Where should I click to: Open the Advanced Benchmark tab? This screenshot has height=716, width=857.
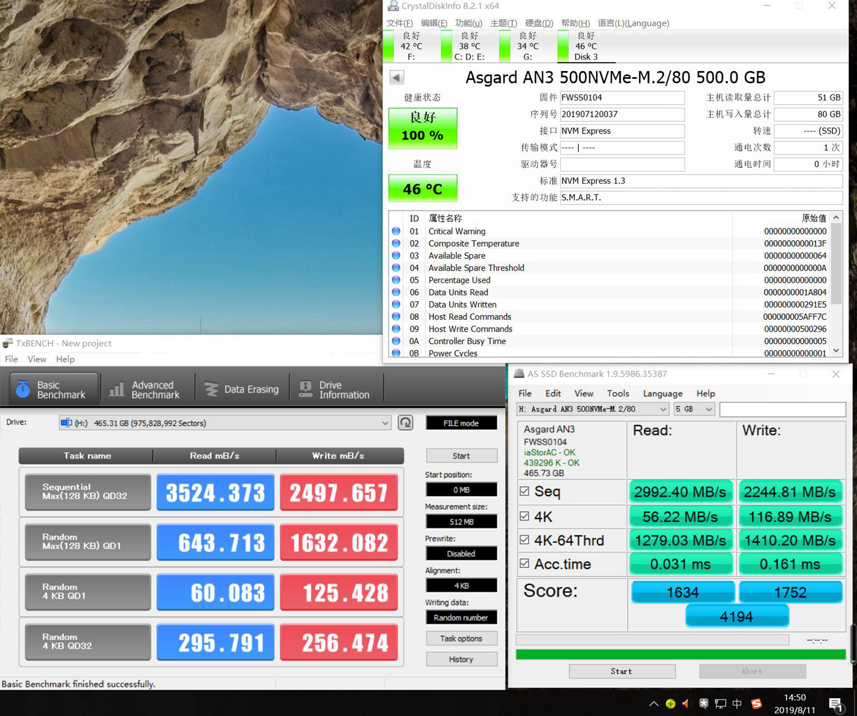(x=145, y=390)
